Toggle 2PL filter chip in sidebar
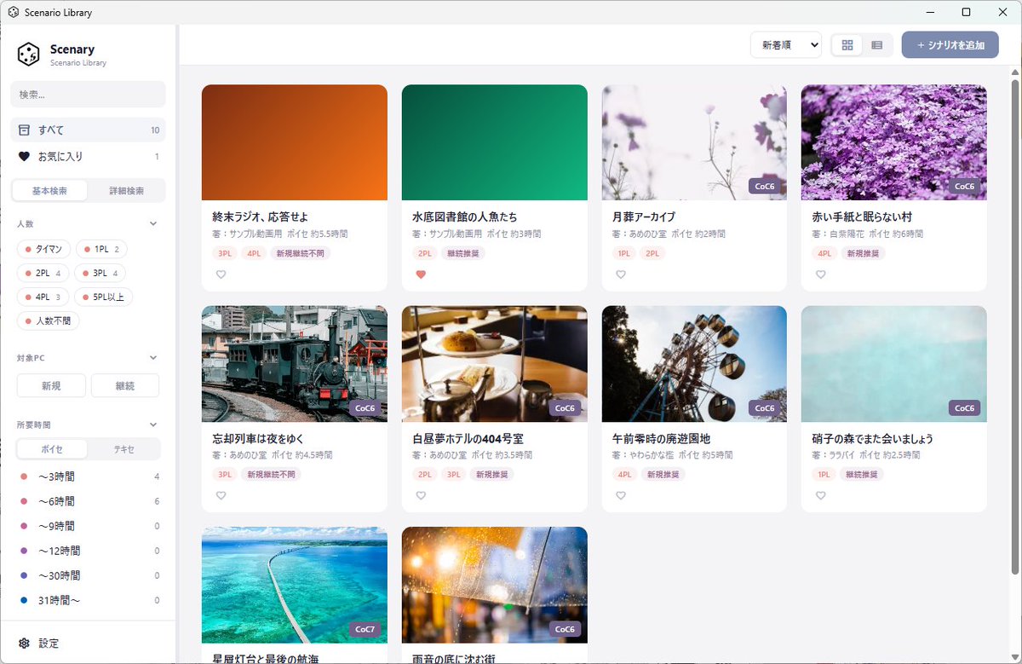Screen dimensions: 1022x664 tap(43, 273)
